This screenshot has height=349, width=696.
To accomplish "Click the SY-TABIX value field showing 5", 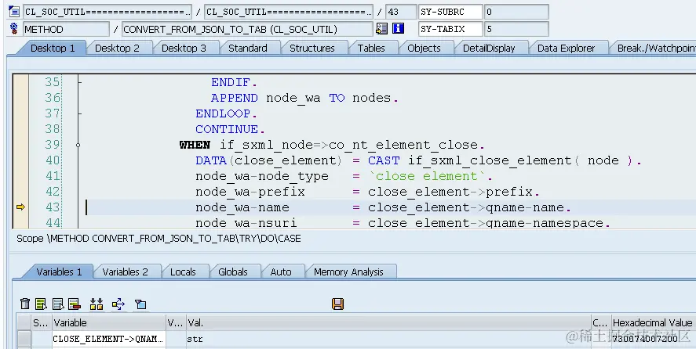I will [x=516, y=29].
